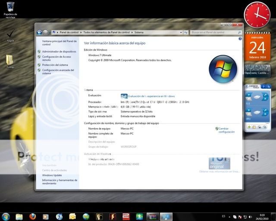Open help via the blue question mark icon
Image resolution: width=276 pixels, height=221 pixels.
(240, 39)
